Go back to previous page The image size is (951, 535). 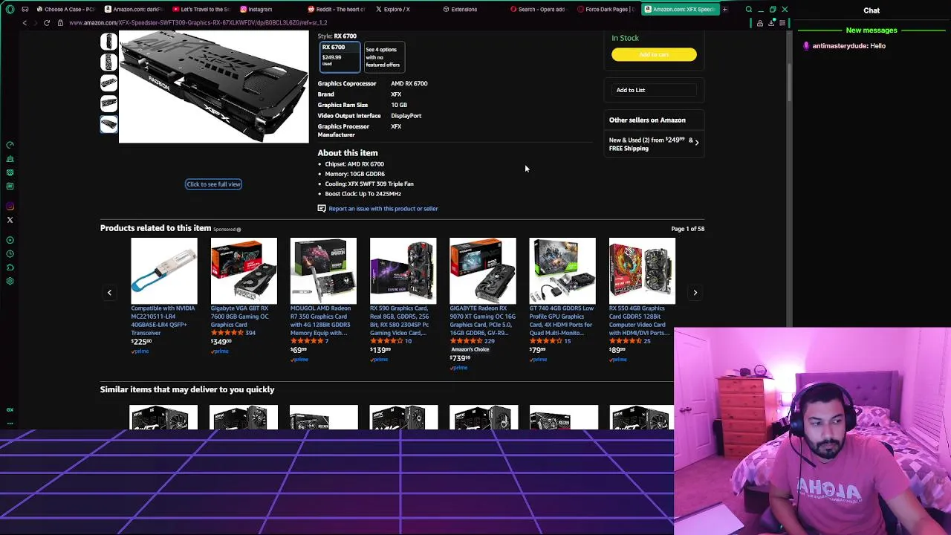point(24,23)
